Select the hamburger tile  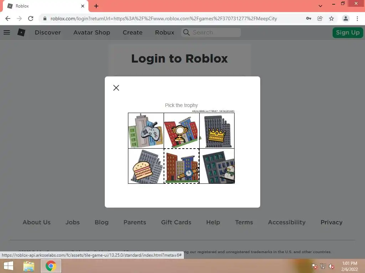146,166
